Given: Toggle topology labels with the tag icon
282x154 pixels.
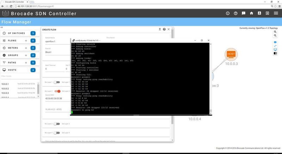Looking at the screenshot, I should coord(275,42).
